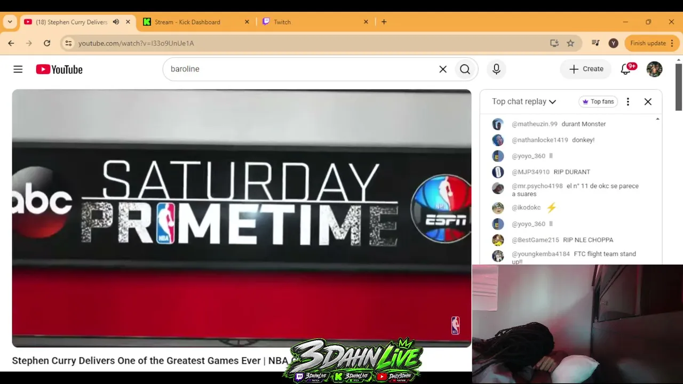Click the @nathanlocke1419 chat avatar
683x384 pixels.
pyautogui.click(x=498, y=140)
